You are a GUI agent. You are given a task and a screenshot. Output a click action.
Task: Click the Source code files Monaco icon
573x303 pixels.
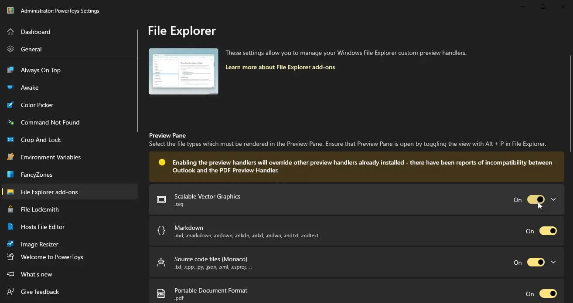pos(161,262)
